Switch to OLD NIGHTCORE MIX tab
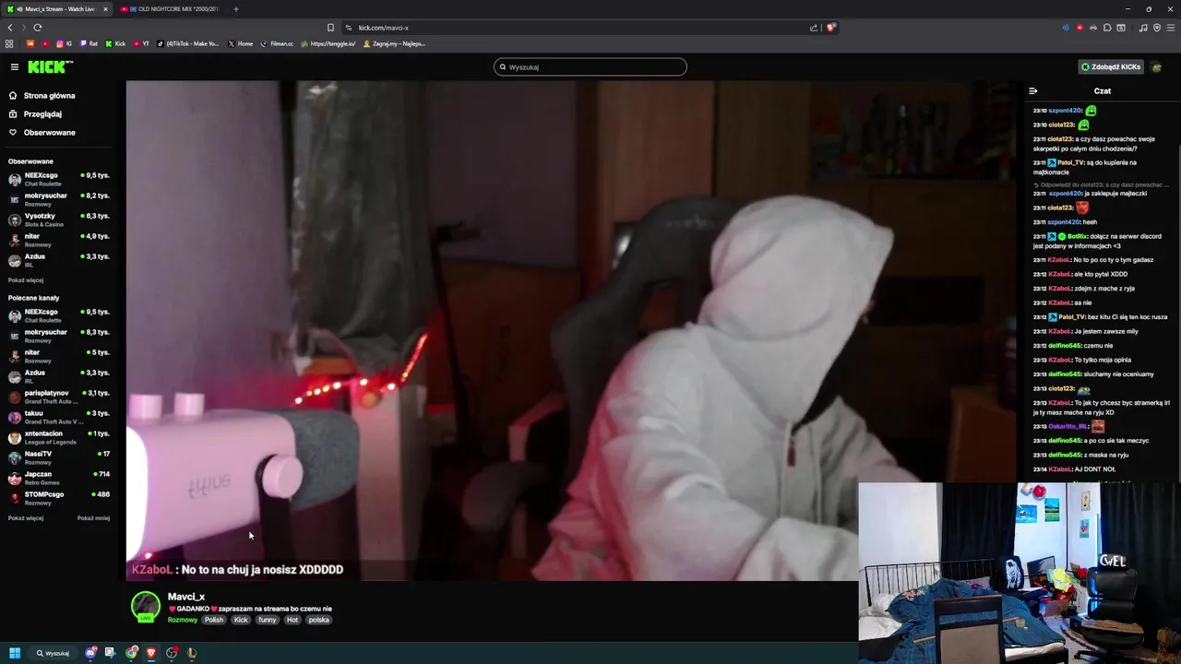 pos(171,9)
